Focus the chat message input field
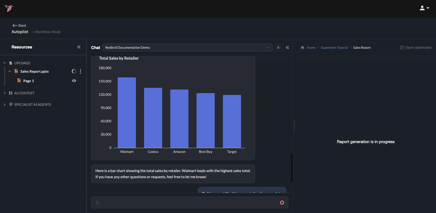Image resolution: width=436 pixels, height=213 pixels. tap(189, 203)
